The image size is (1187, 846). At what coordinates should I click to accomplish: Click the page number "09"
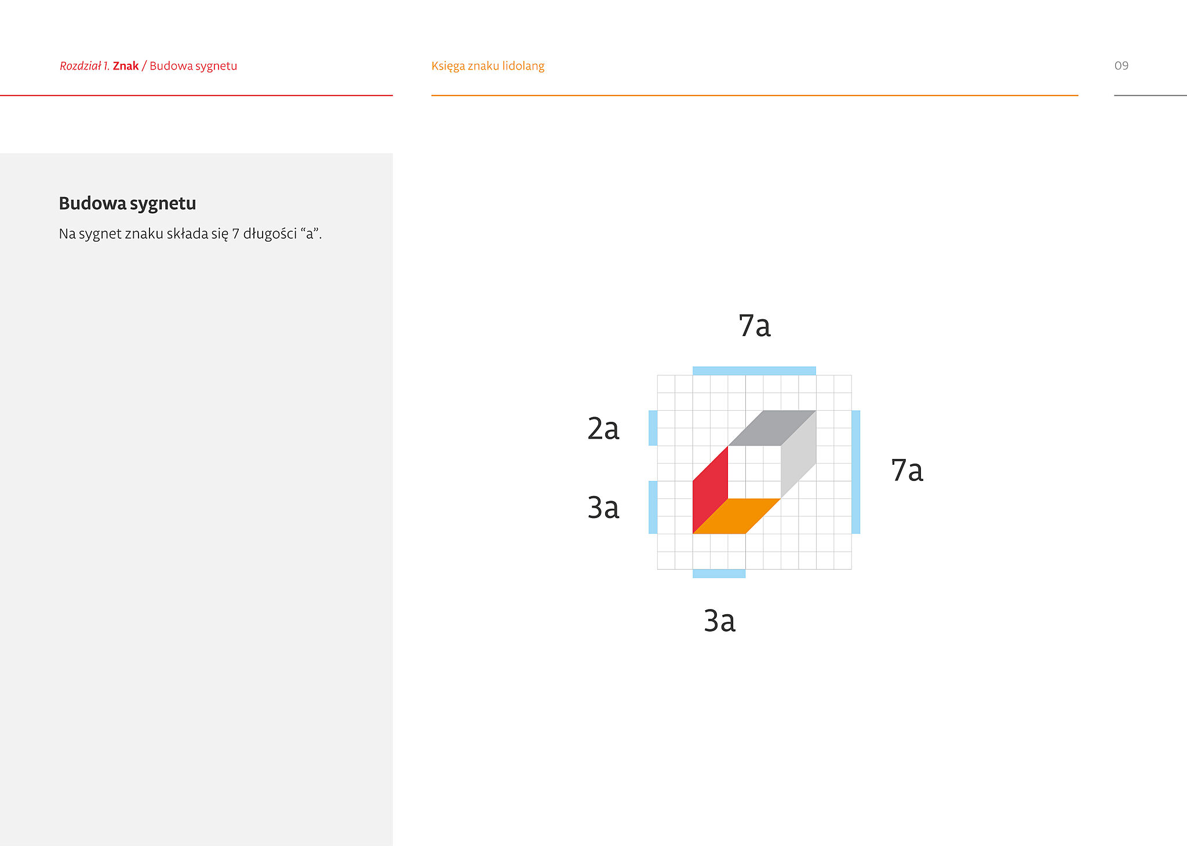[1121, 66]
